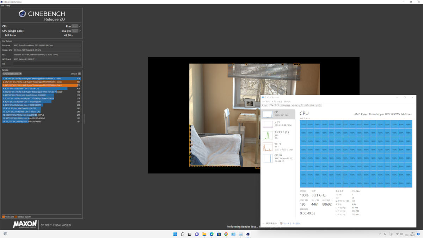Select ranking row 2 Threadripper PRO 5995WX 64-Cores

pos(42,82)
